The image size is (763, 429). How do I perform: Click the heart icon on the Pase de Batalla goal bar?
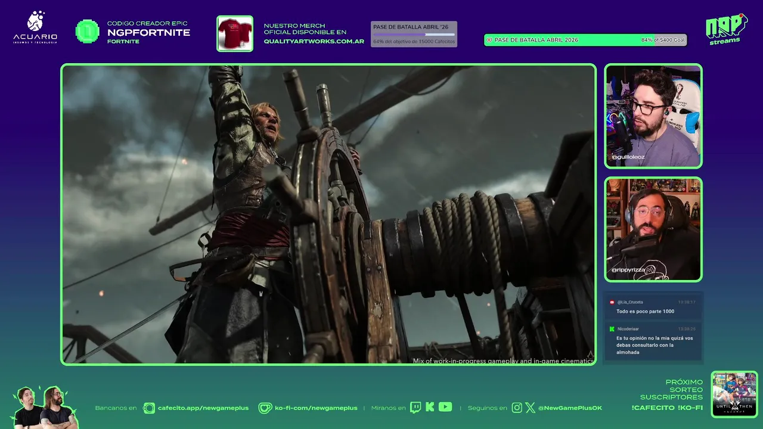point(489,40)
